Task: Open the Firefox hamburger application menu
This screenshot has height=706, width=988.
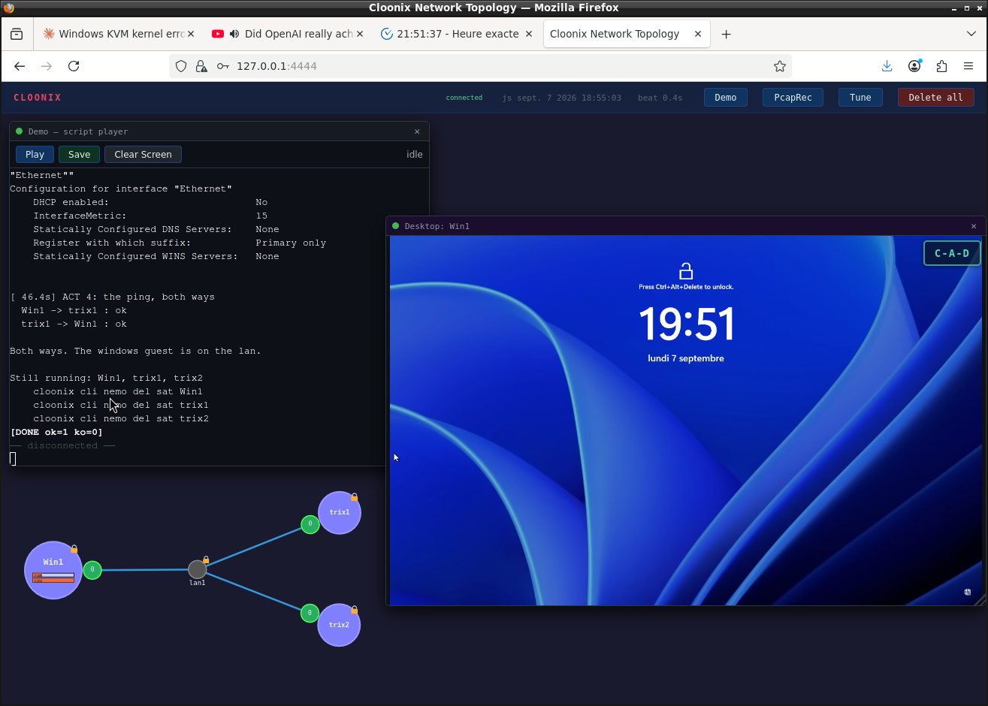Action: pos(968,66)
